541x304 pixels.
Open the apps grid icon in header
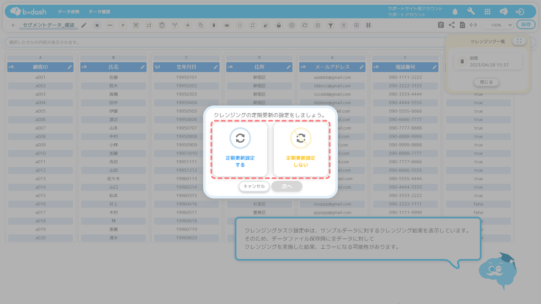pos(487,12)
